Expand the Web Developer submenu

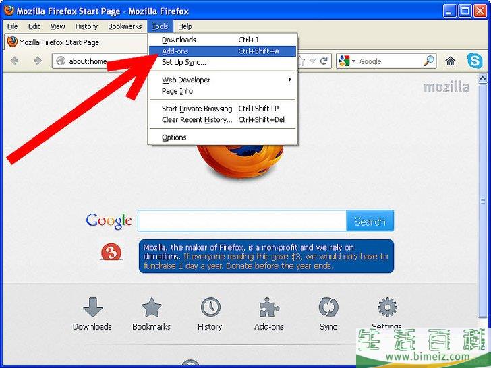[x=223, y=80]
